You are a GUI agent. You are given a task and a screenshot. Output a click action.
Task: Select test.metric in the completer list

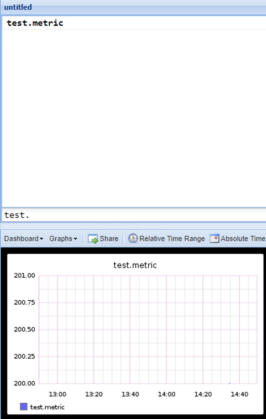(x=134, y=23)
